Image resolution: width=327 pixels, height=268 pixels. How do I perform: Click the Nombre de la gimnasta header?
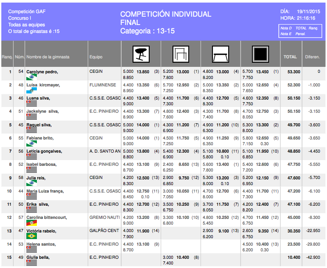pyautogui.click(x=48, y=57)
